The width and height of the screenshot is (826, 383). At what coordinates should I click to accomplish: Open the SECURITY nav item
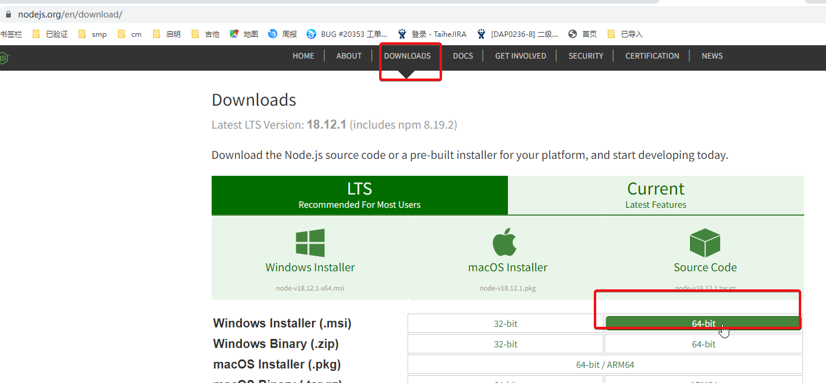586,56
